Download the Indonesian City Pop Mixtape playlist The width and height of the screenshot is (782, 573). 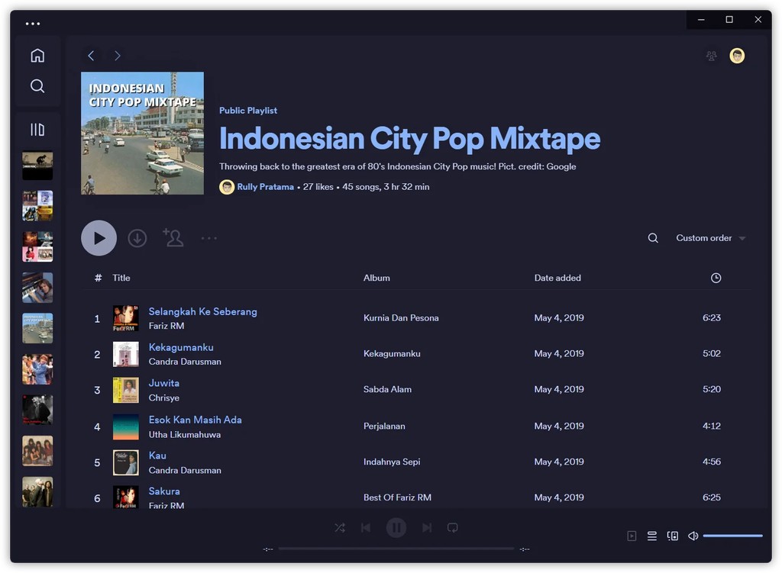[137, 237]
